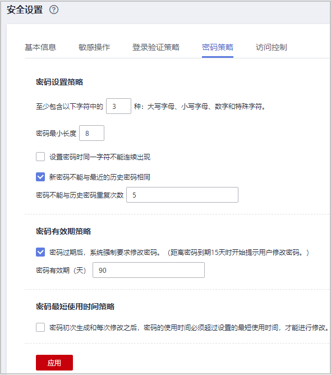Click the red 应用 button
The height and width of the screenshot is (375, 331).
point(54,363)
